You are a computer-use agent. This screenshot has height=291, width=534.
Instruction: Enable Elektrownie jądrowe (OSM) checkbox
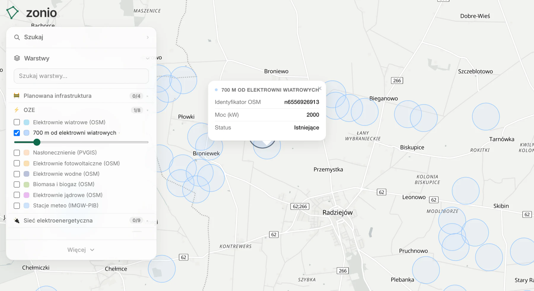point(17,195)
